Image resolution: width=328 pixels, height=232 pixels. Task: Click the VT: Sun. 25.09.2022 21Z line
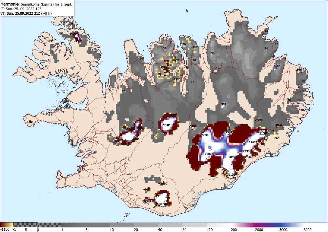(x=26, y=13)
